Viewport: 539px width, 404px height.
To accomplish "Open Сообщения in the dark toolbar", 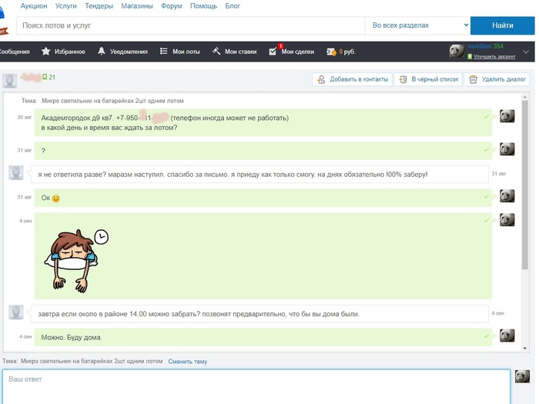I will 15,52.
